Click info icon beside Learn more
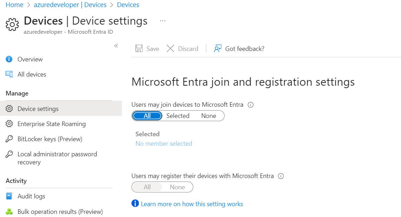 [x=135, y=203]
